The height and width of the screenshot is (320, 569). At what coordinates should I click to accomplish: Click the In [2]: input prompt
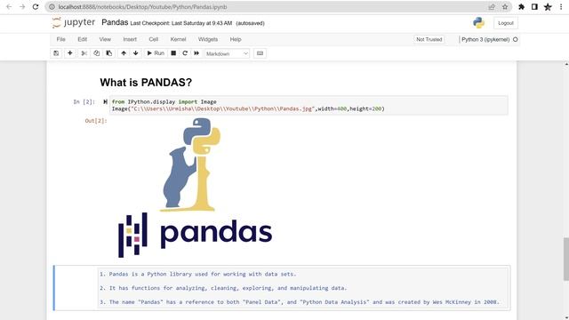click(x=84, y=102)
